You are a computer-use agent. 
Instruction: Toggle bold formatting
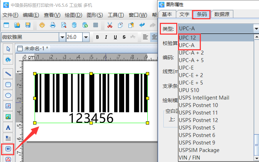pos(97,37)
